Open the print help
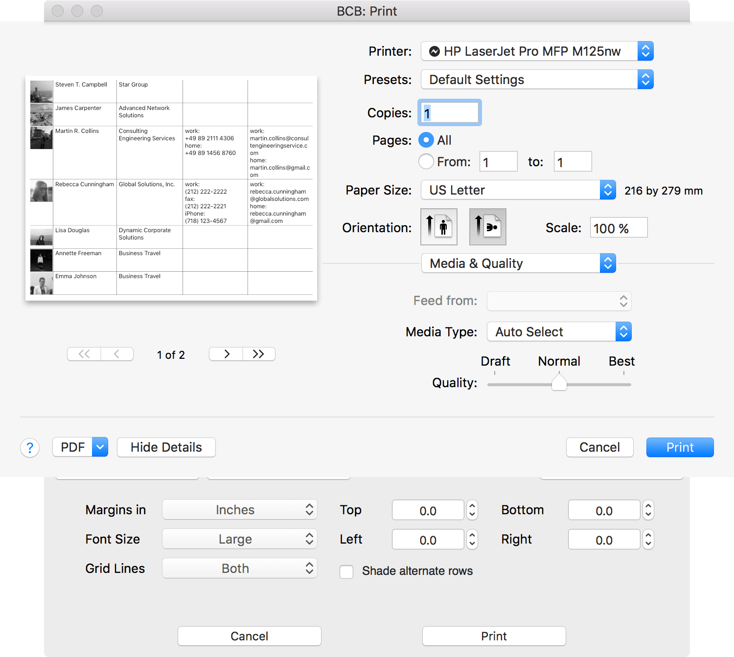The width and height of the screenshot is (734, 657). pos(30,447)
